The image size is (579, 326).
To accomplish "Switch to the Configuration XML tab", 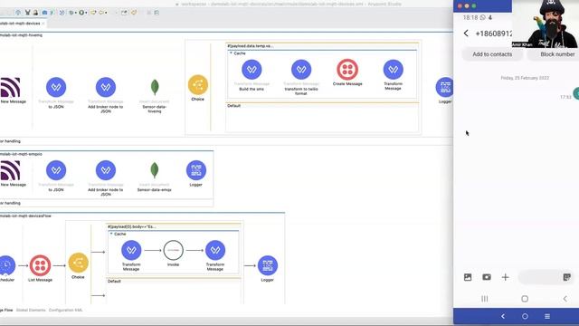I will 66,310.
